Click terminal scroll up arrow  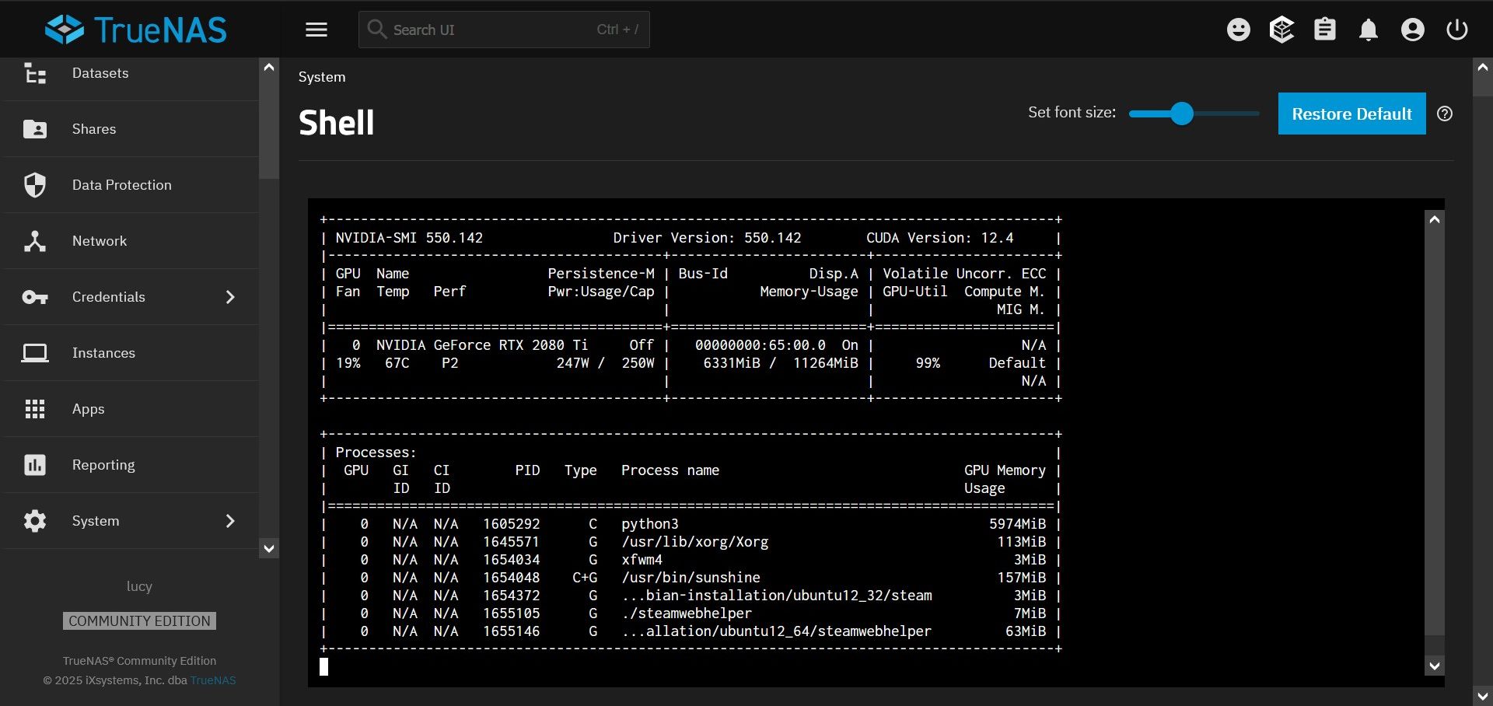pos(1435,220)
